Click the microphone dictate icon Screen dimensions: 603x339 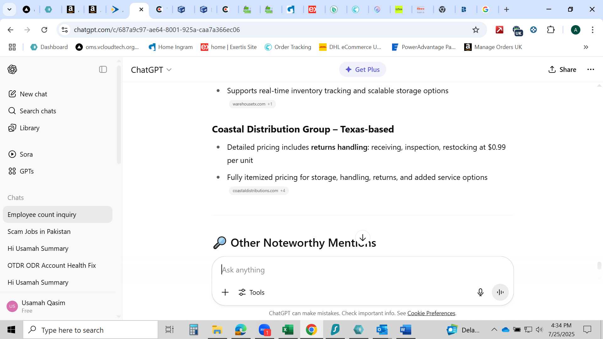[x=480, y=292]
